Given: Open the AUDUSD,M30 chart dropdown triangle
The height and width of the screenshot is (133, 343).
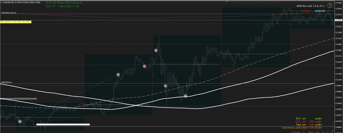Looking at the screenshot, I should [x=1, y=2].
